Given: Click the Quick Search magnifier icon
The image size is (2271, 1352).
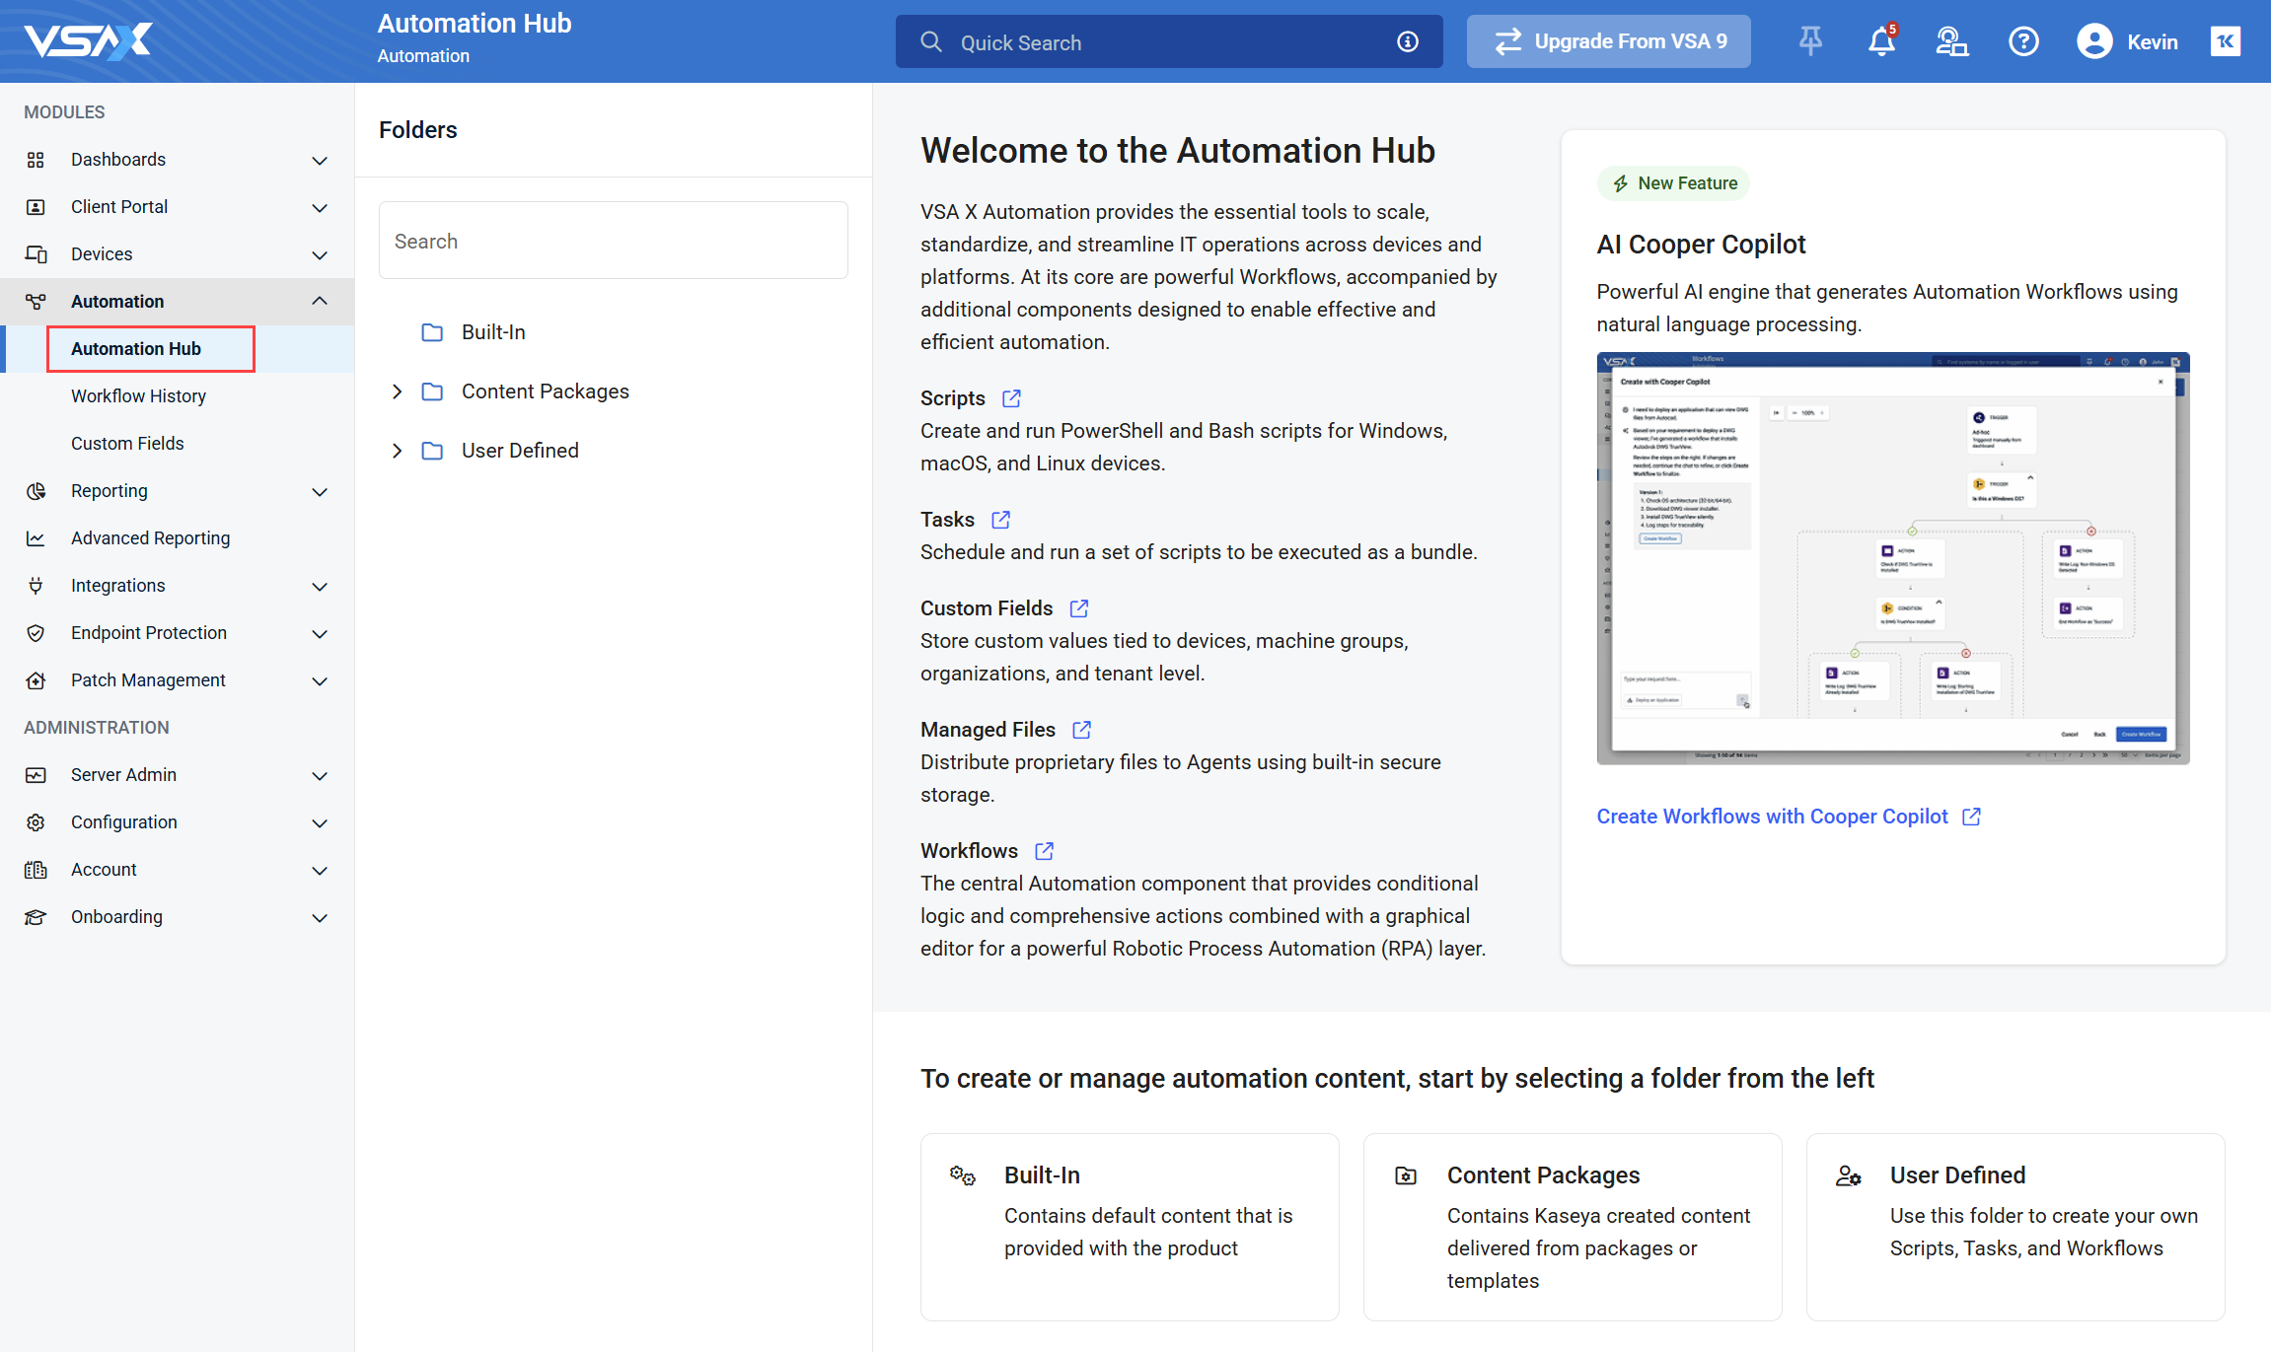Looking at the screenshot, I should pos(930,41).
